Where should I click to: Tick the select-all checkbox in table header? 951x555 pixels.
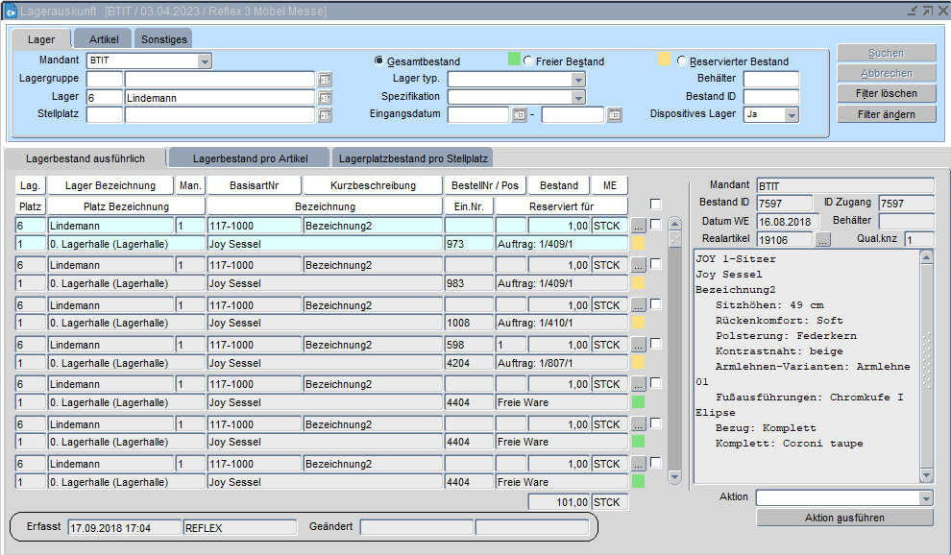[655, 205]
